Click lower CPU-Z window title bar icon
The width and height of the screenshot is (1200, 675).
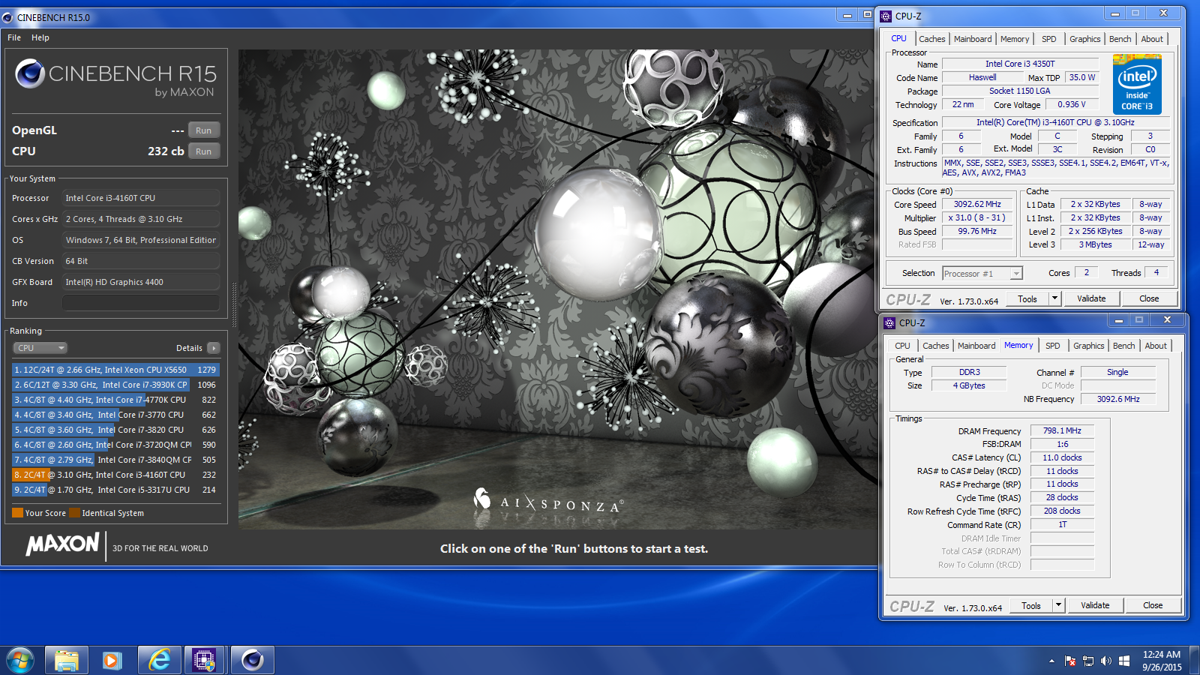point(889,322)
